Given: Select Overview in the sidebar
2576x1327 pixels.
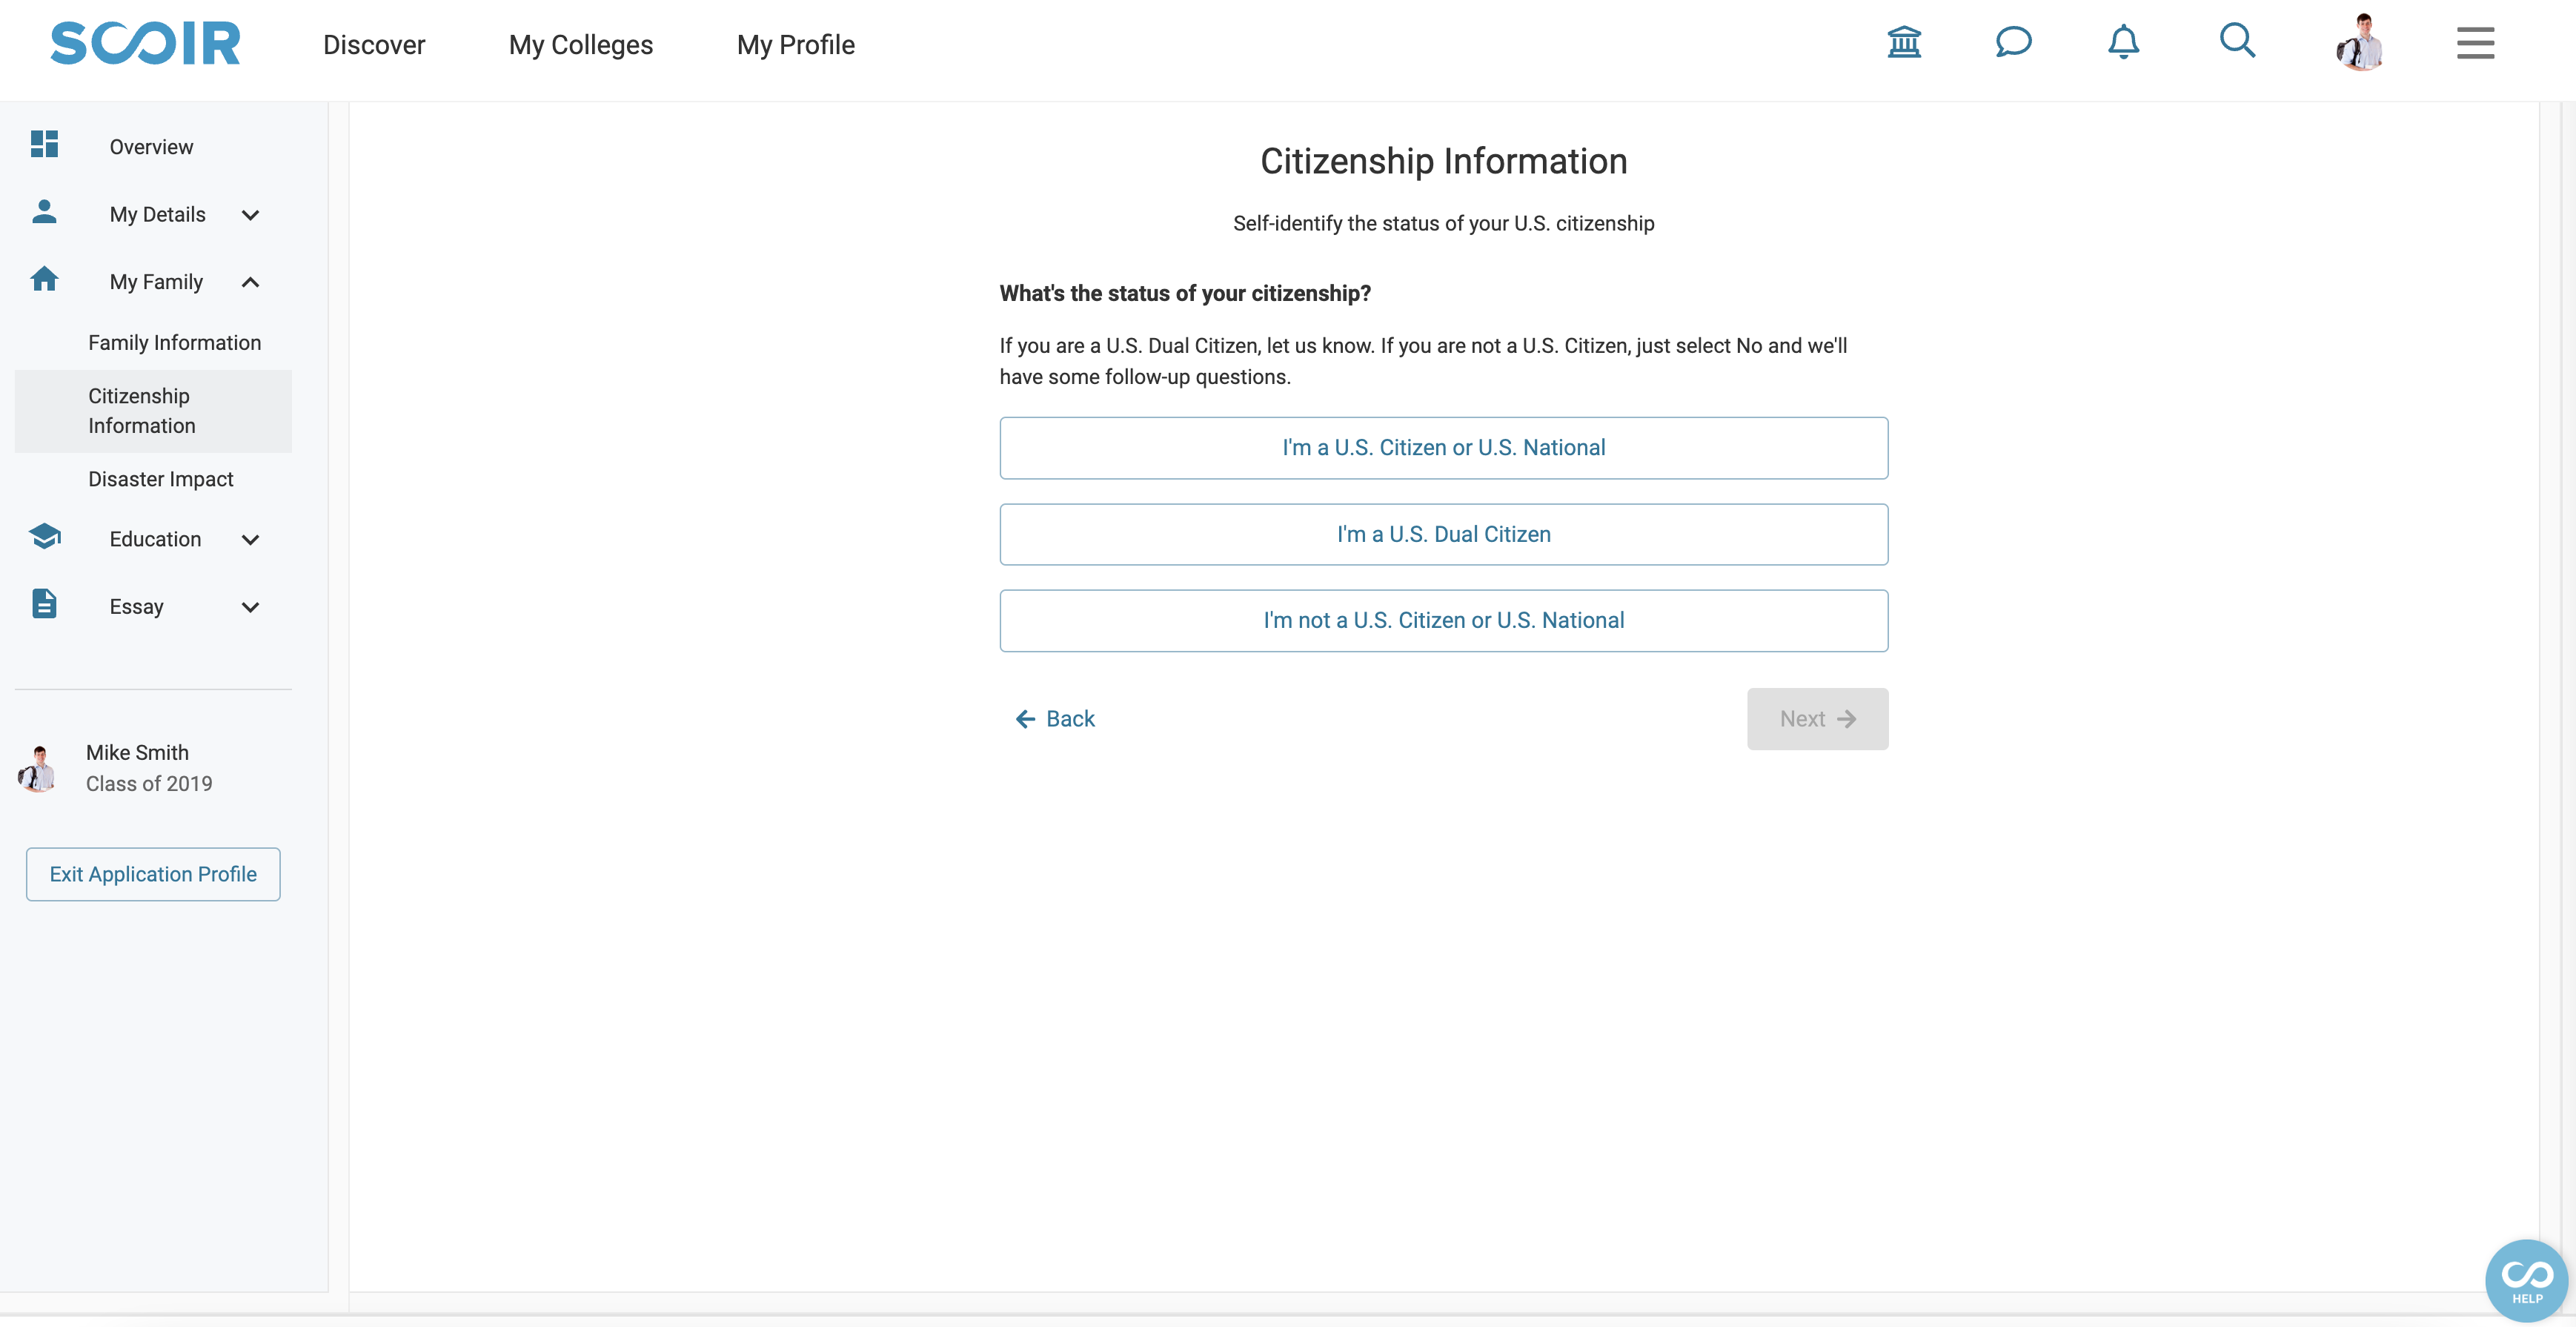Looking at the screenshot, I should point(151,147).
